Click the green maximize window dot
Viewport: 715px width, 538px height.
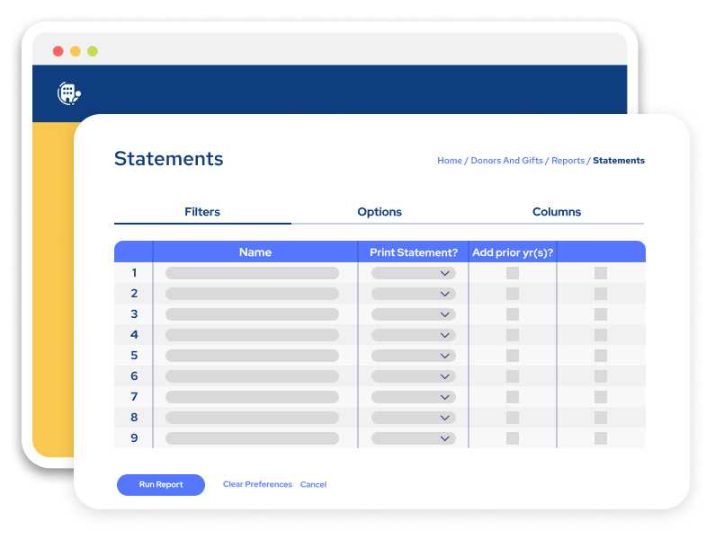93,51
